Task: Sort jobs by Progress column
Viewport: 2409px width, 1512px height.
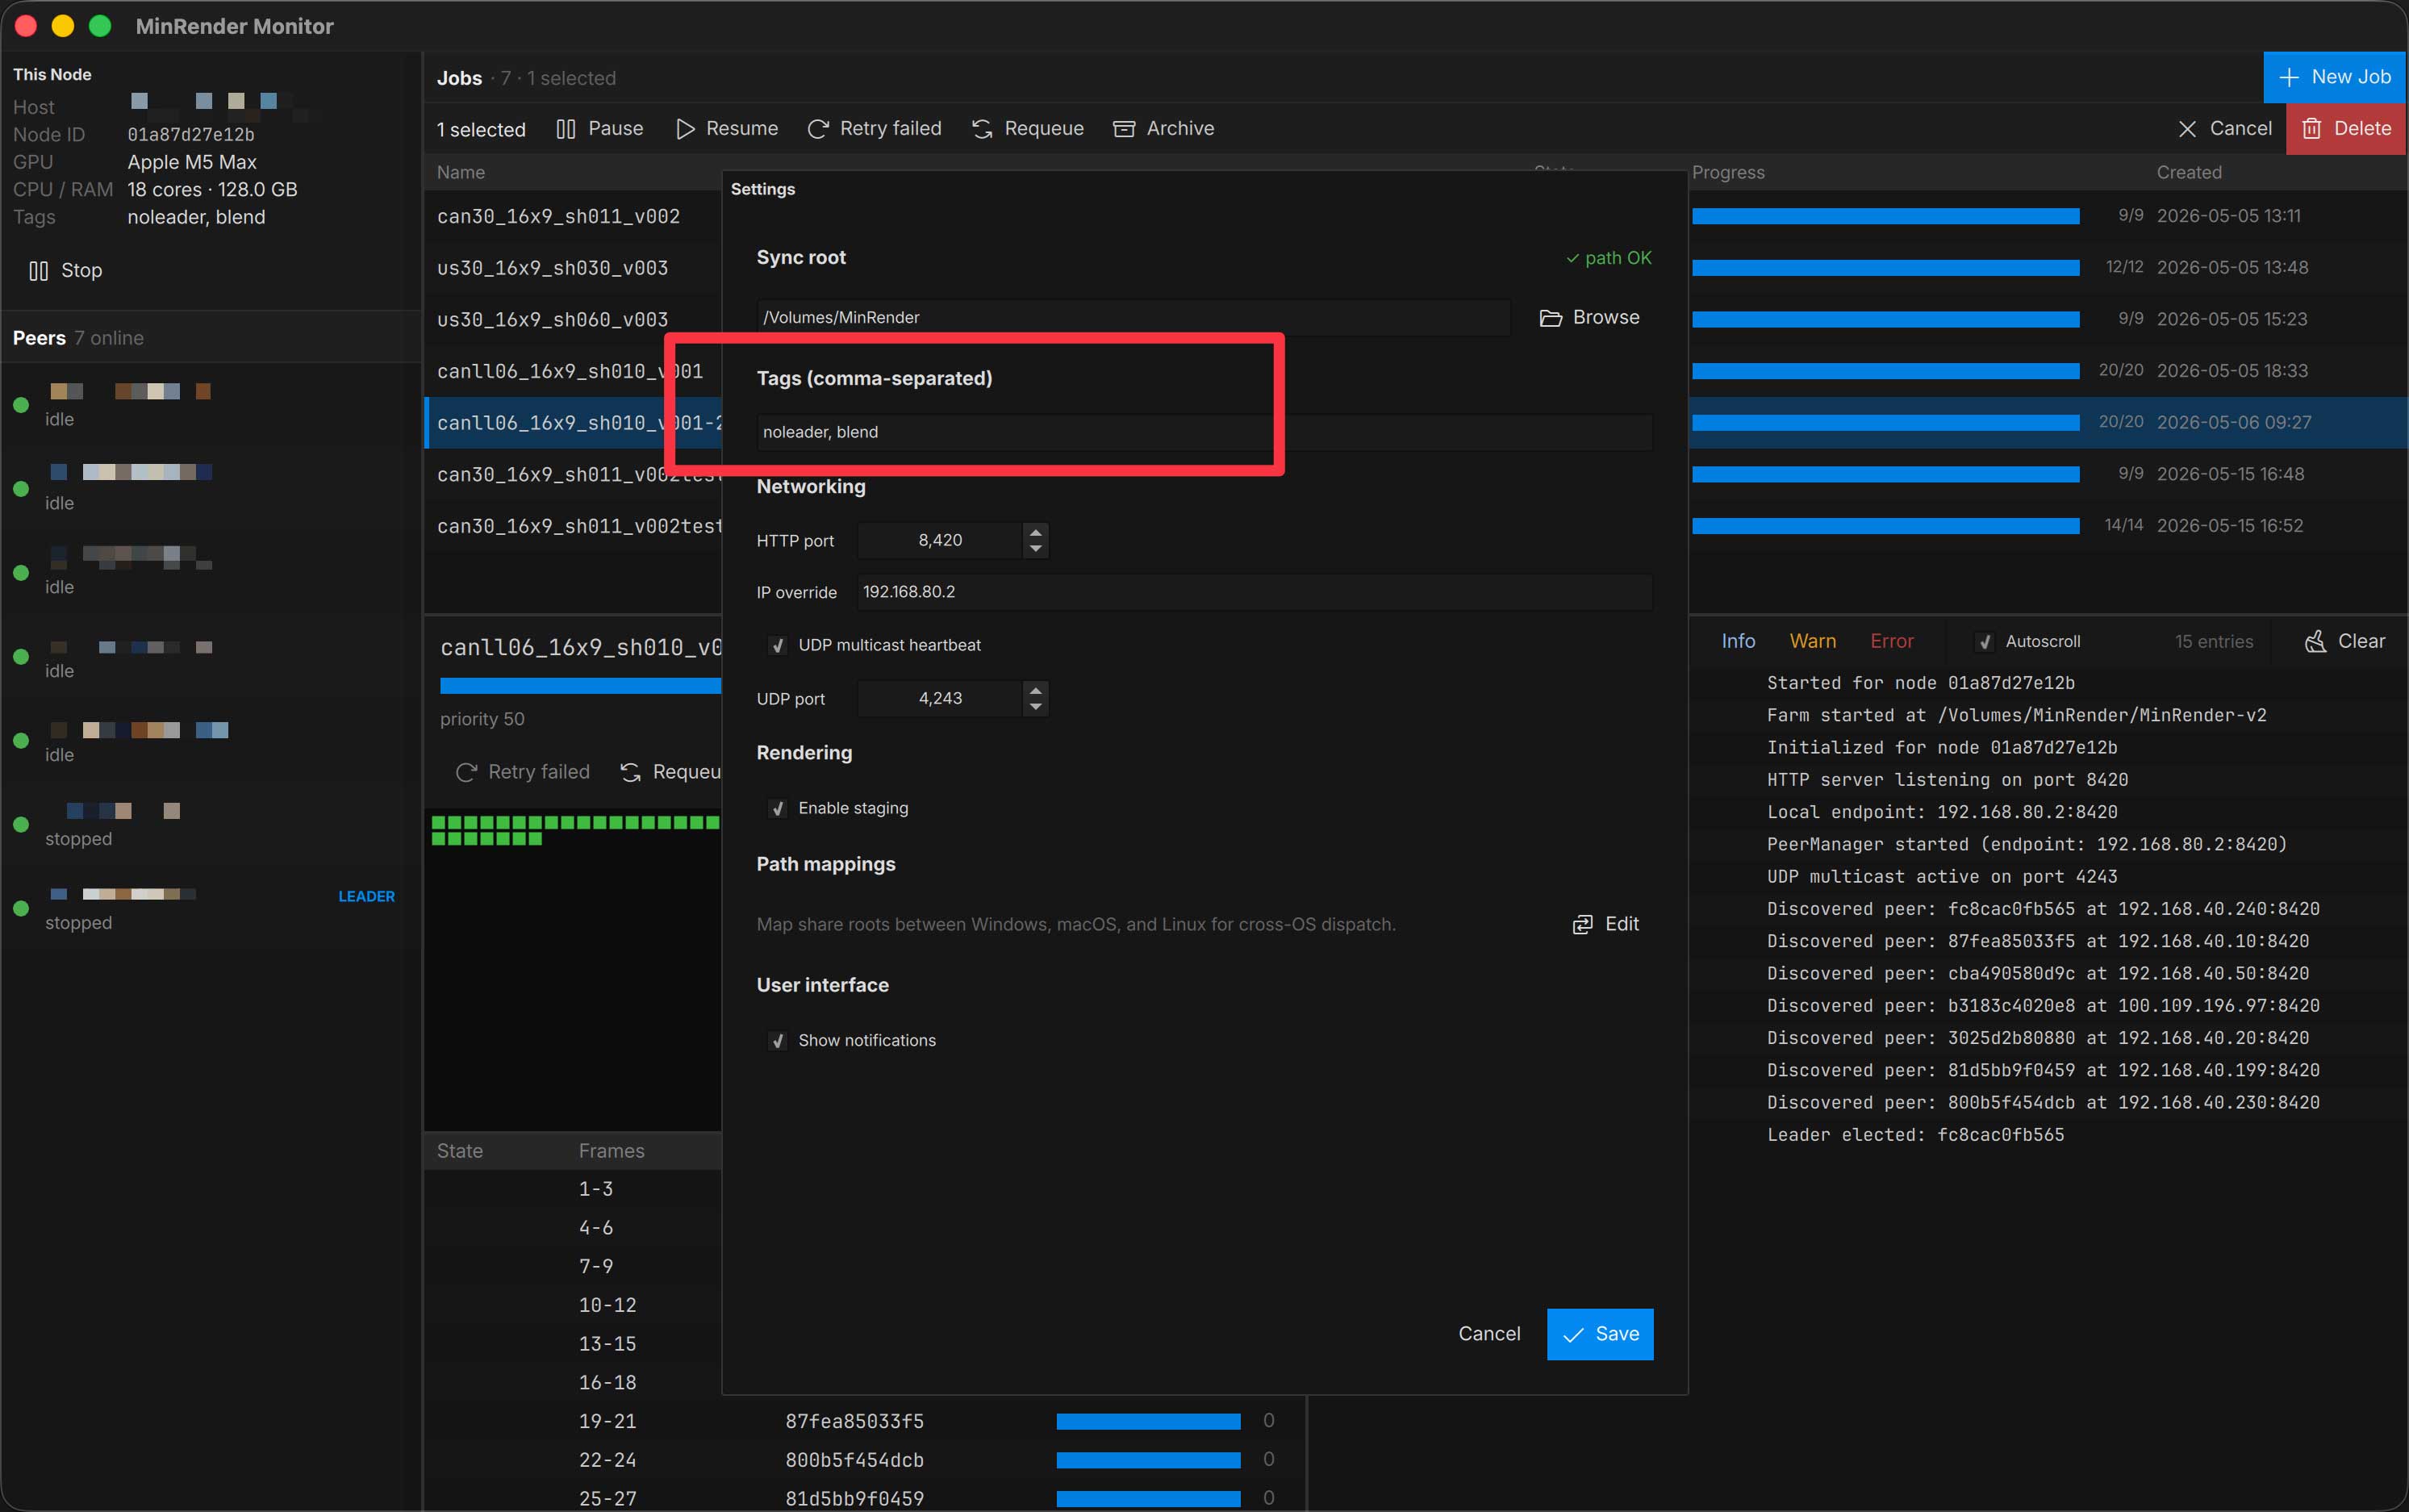Action: [x=1728, y=172]
